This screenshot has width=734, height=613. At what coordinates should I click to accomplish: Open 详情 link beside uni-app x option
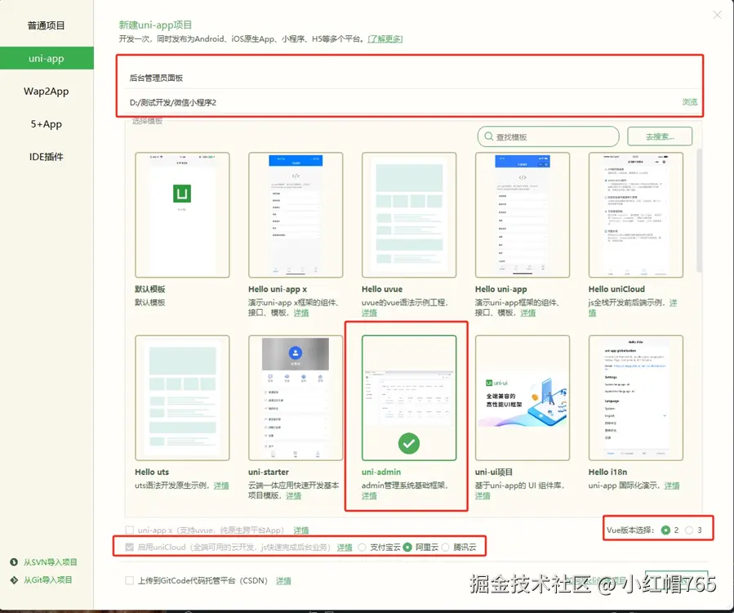pyautogui.click(x=301, y=530)
